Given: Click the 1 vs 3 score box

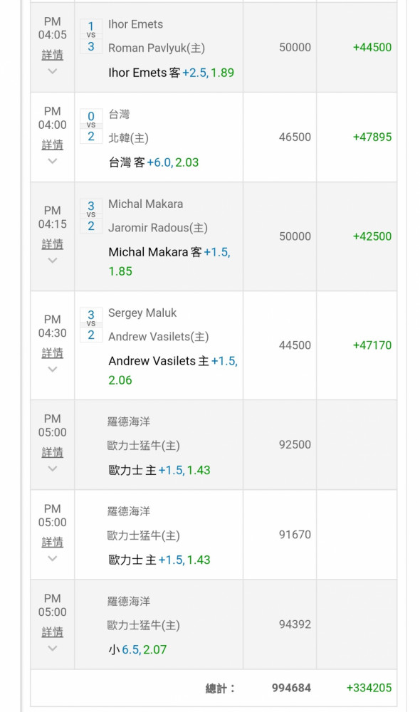Looking at the screenshot, I should (x=91, y=36).
